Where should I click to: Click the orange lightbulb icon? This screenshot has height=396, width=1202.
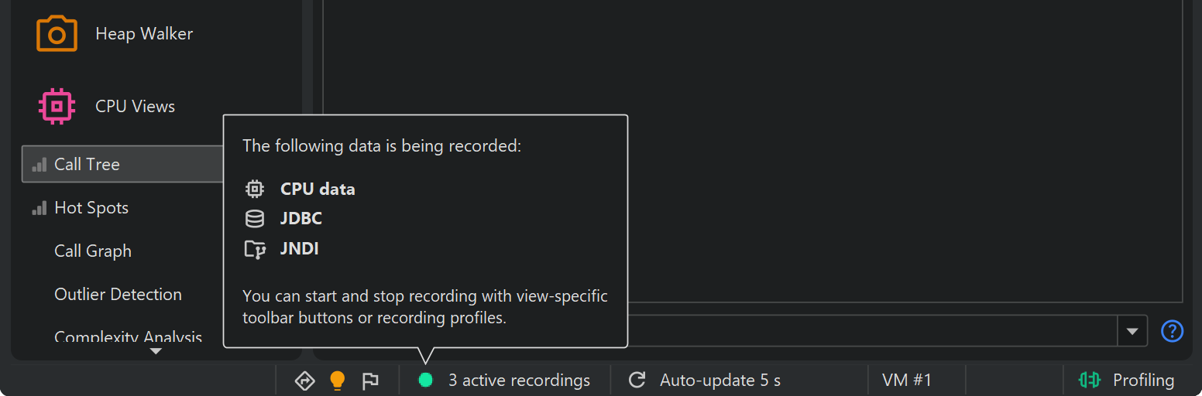click(x=337, y=381)
